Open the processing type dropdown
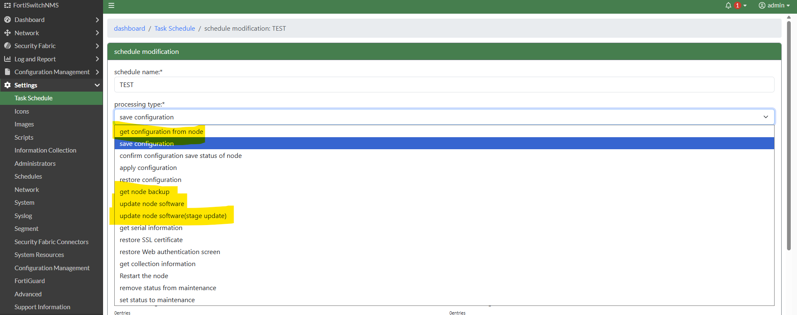This screenshot has height=315, width=797. click(x=444, y=117)
